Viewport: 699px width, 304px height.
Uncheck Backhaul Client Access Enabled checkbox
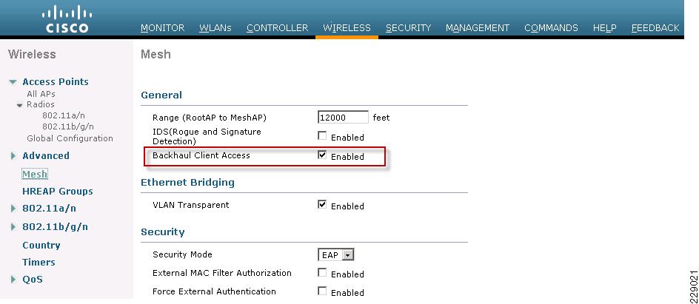point(322,155)
